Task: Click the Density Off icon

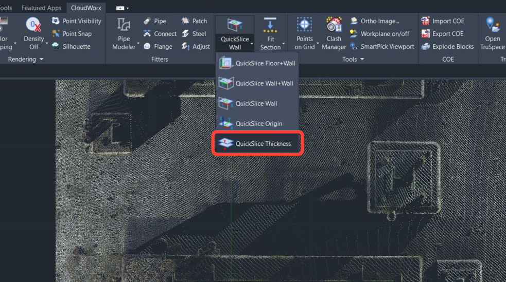Action: 33,25
